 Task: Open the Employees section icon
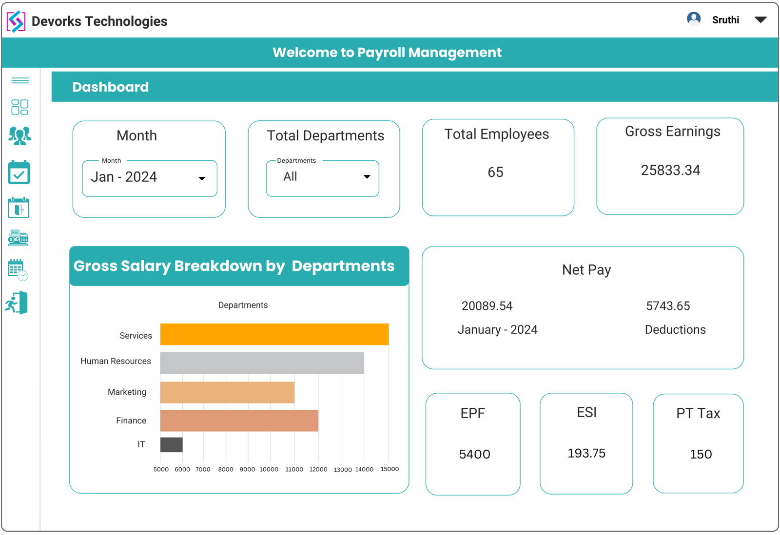pyautogui.click(x=19, y=136)
